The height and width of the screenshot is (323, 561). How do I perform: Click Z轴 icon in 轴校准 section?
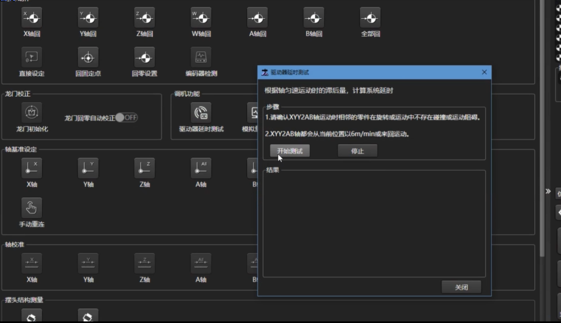tap(144, 264)
